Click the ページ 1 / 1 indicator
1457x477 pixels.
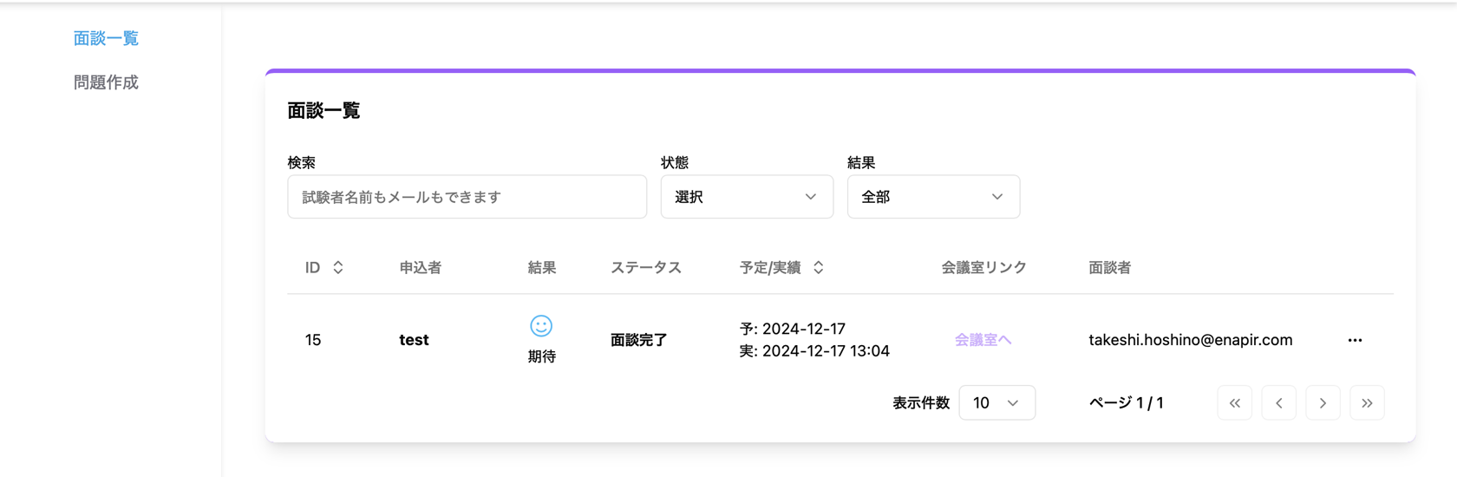pos(1126,402)
